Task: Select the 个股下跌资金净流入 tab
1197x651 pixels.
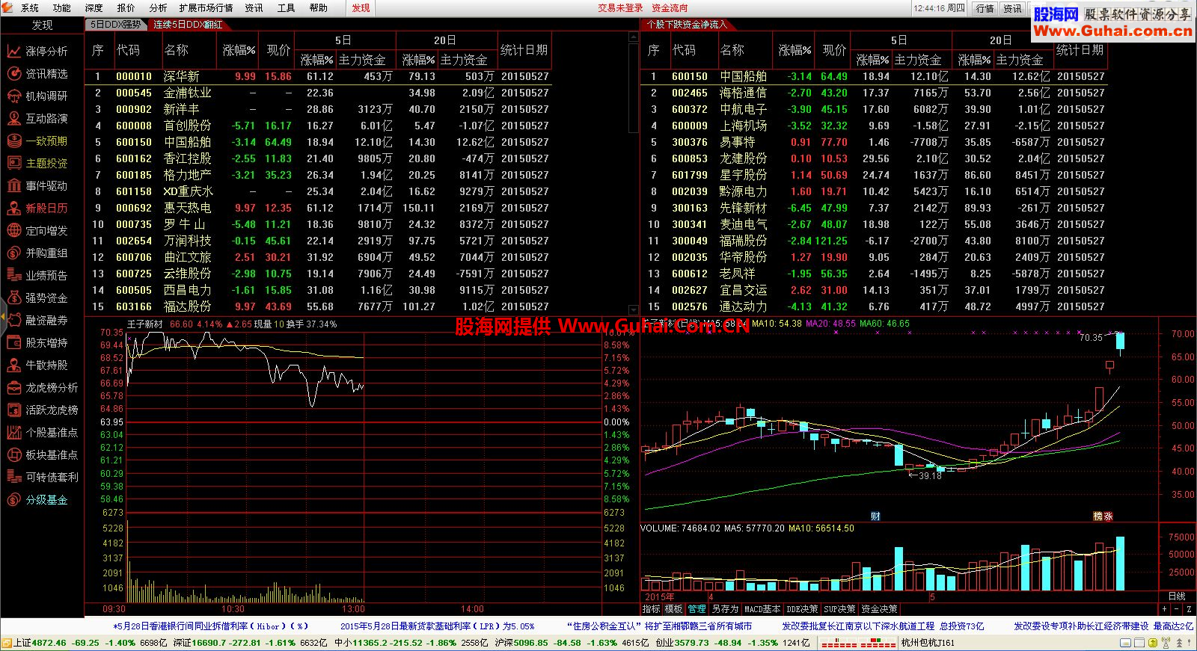Action: (687, 25)
